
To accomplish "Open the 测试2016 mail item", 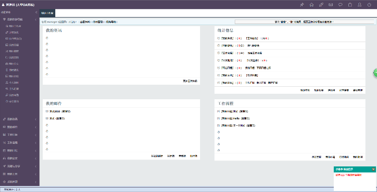I will click(x=60, y=111).
